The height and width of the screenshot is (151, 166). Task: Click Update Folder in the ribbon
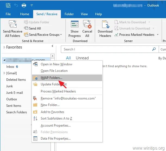point(37,22)
